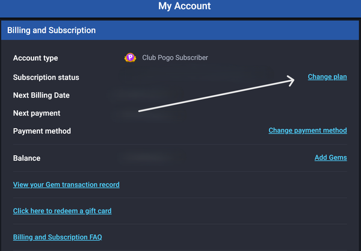Image resolution: width=361 pixels, height=251 pixels.
Task: Click Change payment method link
Action: pos(307,130)
